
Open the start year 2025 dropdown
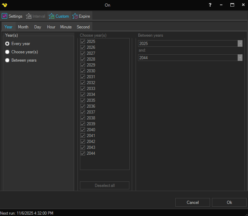point(240,43)
